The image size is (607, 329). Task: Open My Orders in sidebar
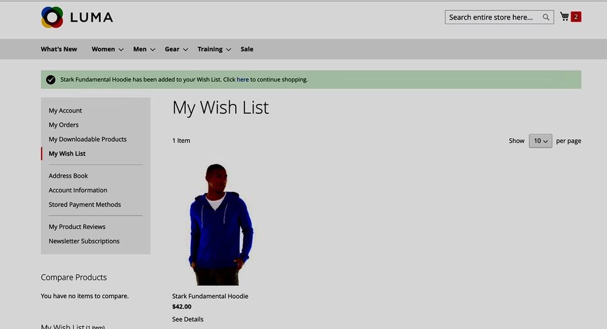(x=63, y=125)
